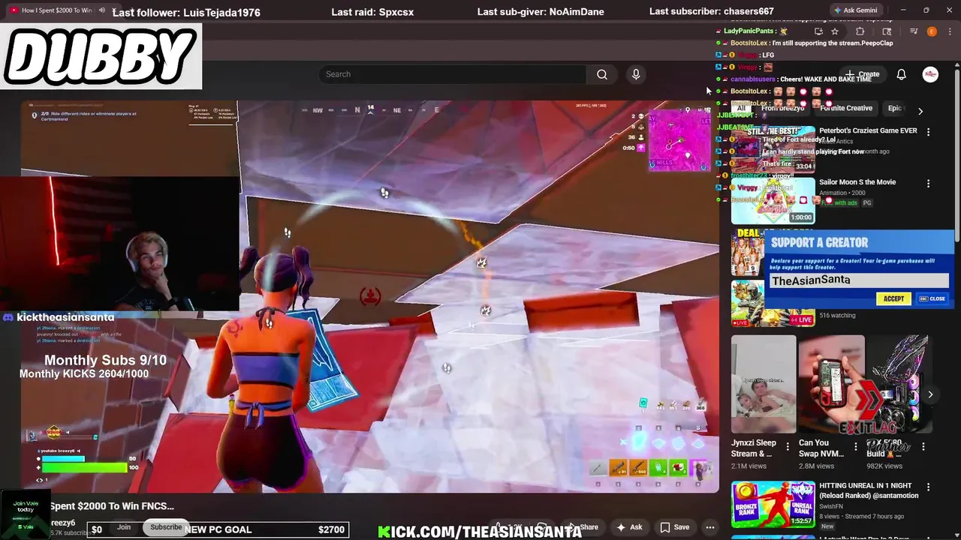
Task: Click the install-app icon in address bar
Action: [x=818, y=31]
